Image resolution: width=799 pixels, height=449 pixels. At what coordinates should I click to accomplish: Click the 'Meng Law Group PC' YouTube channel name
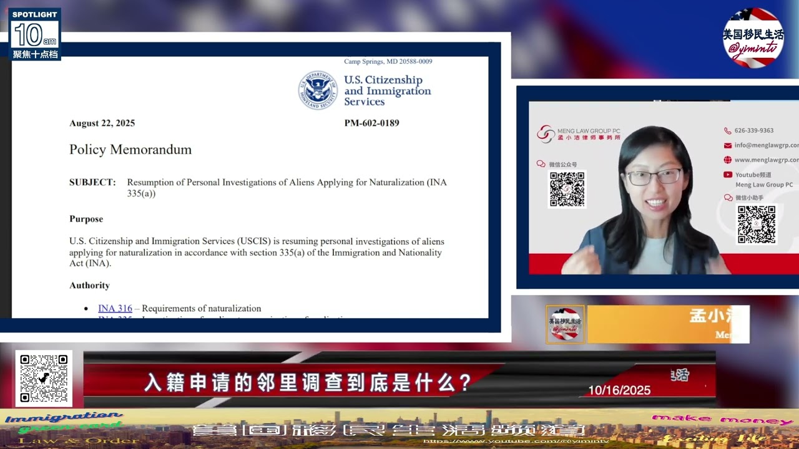pos(764,185)
